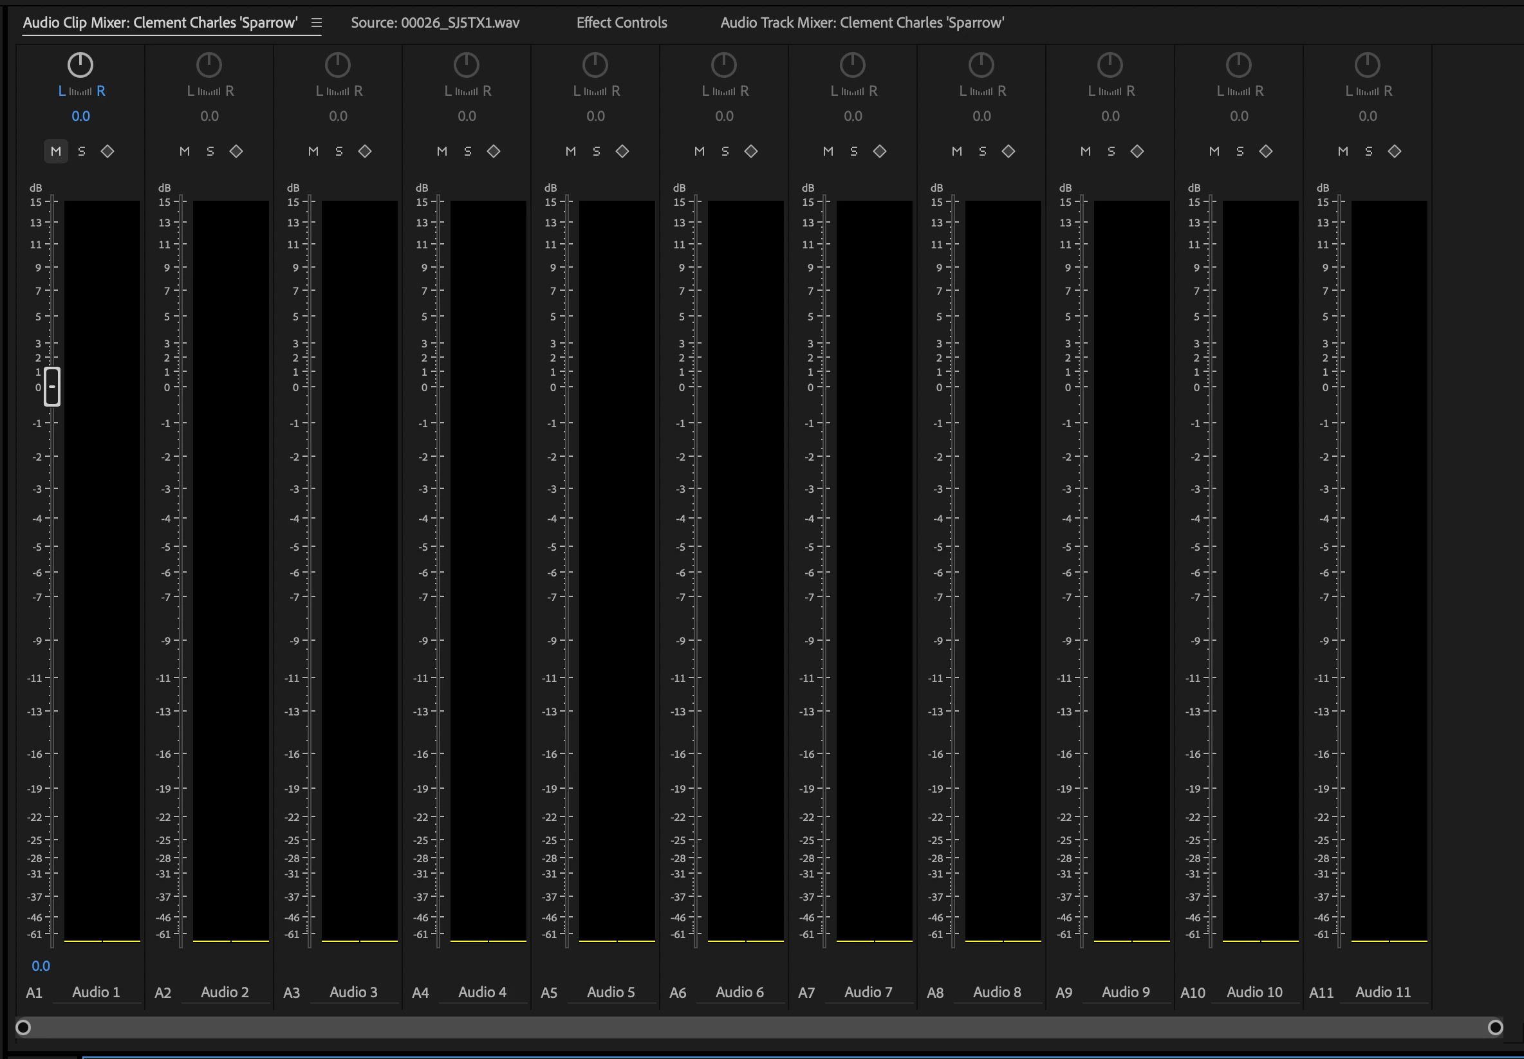Solo the Audio 2 track

click(x=210, y=151)
